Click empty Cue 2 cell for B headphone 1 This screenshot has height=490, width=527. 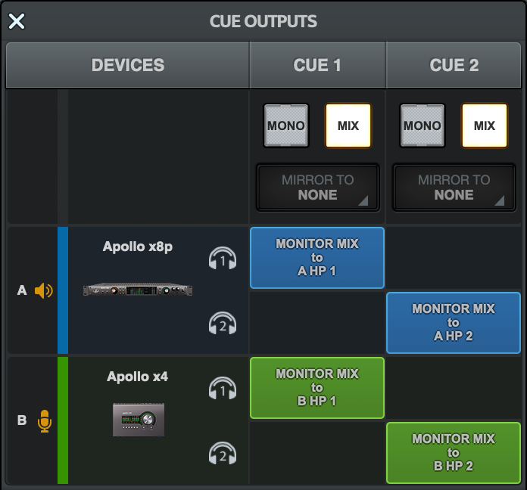[x=454, y=388]
